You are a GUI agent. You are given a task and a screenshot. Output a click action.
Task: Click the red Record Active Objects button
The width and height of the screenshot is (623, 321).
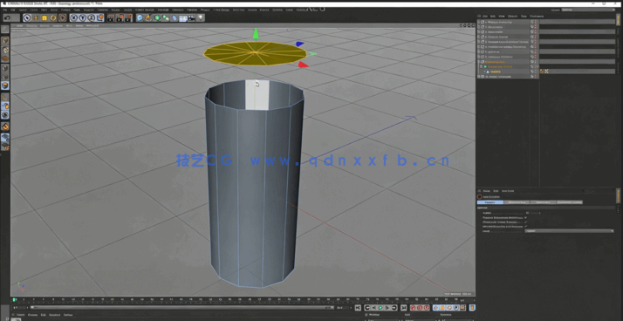coord(414,308)
